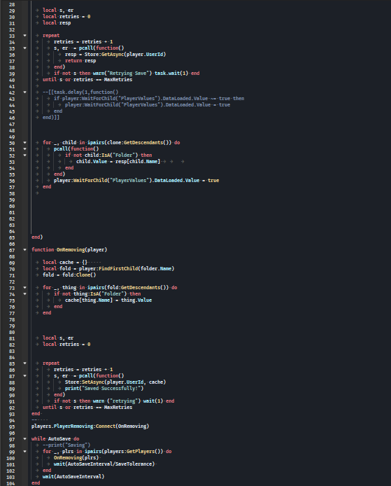The height and width of the screenshot is (486, 391).
Task: Collapse the for loop at line 73
Action: coord(24,288)
